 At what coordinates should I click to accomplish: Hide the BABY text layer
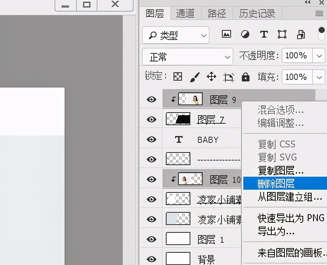coord(151,139)
